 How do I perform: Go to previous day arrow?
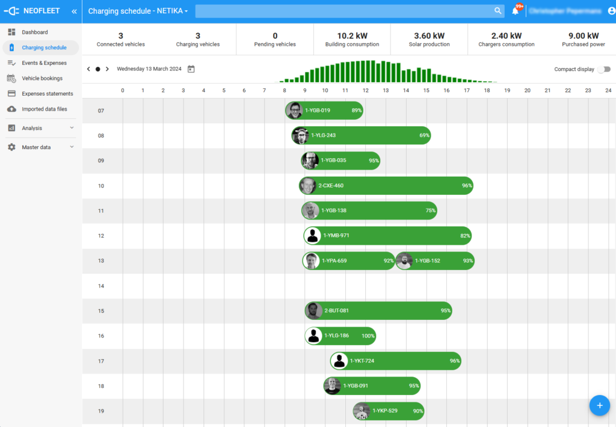pyautogui.click(x=88, y=69)
